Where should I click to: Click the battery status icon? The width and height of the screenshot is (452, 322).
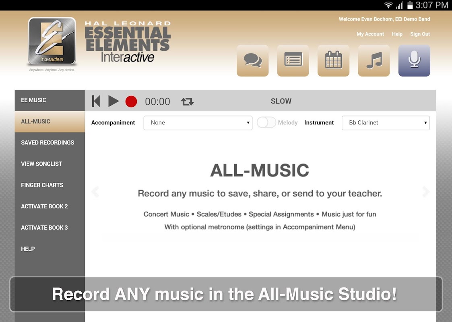coord(410,5)
